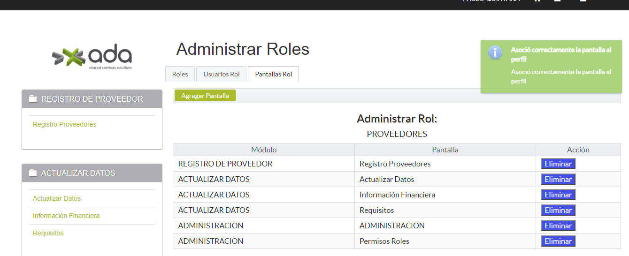Dismiss the green success notification message
The image size is (629, 256).
coord(554,67)
